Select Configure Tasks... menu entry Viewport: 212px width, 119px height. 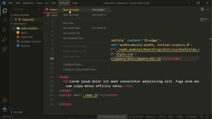84,64
